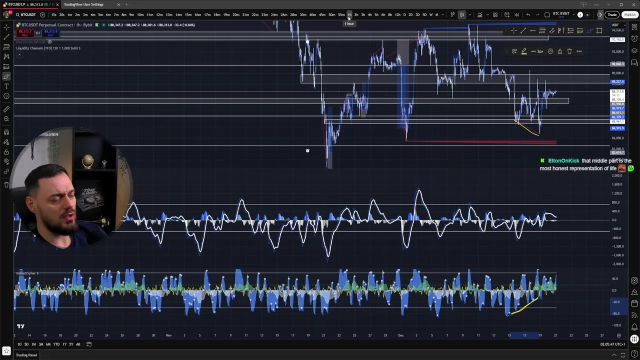Open the BTCUSDT symbol search
Viewport: 640px width, 360px height.
[x=26, y=14]
